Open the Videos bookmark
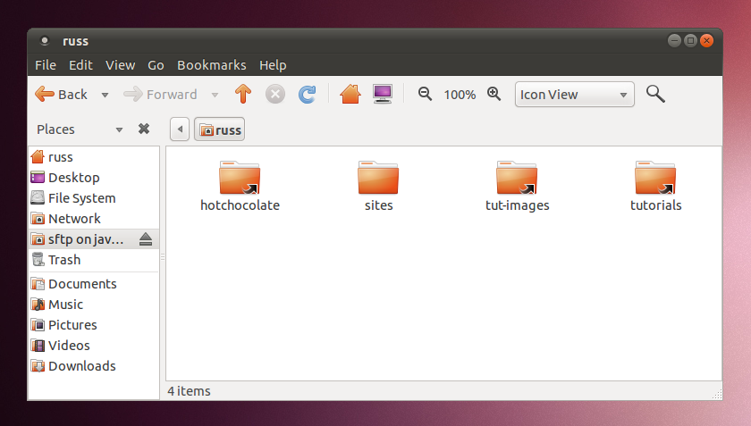Viewport: 751px width, 426px height. [94, 346]
